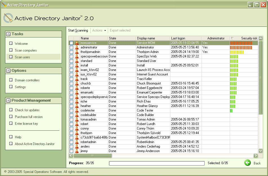Click the red user icon beside momservice

point(77,43)
